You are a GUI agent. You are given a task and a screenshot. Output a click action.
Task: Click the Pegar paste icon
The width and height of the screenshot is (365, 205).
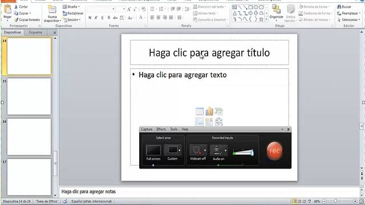coord(7,9)
